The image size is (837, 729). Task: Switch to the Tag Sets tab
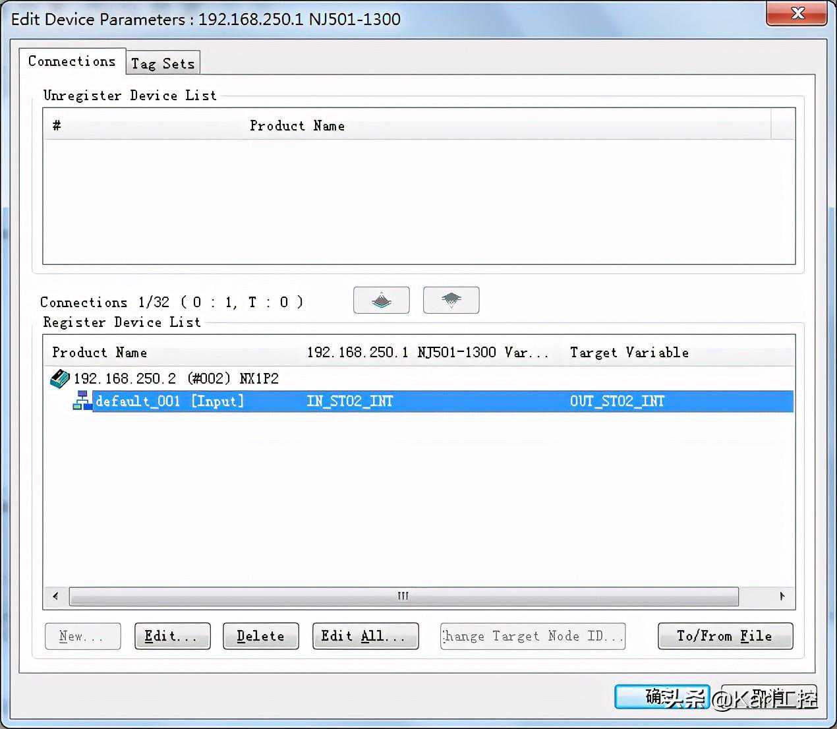pyautogui.click(x=162, y=64)
